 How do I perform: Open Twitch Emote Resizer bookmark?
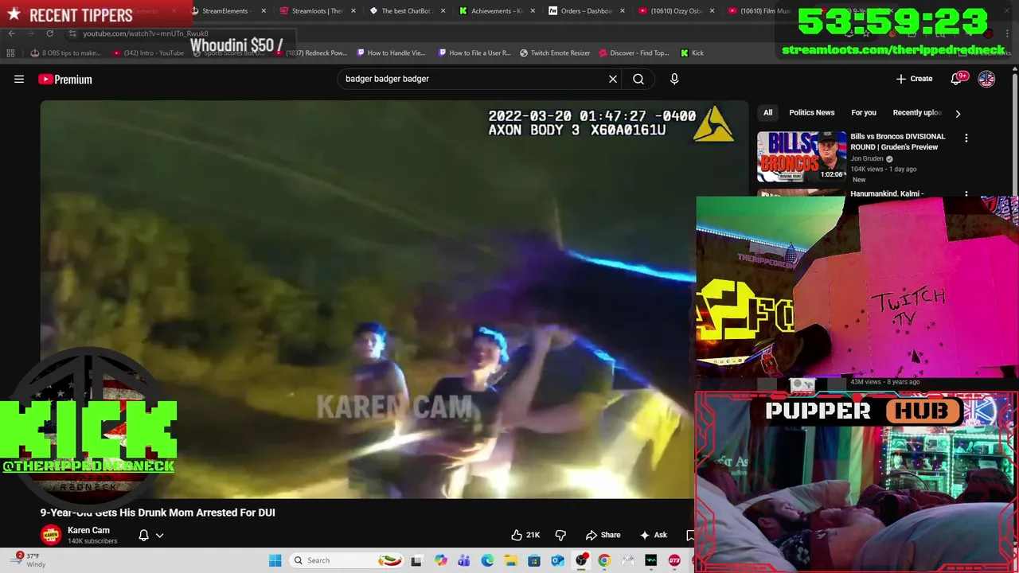[555, 53]
